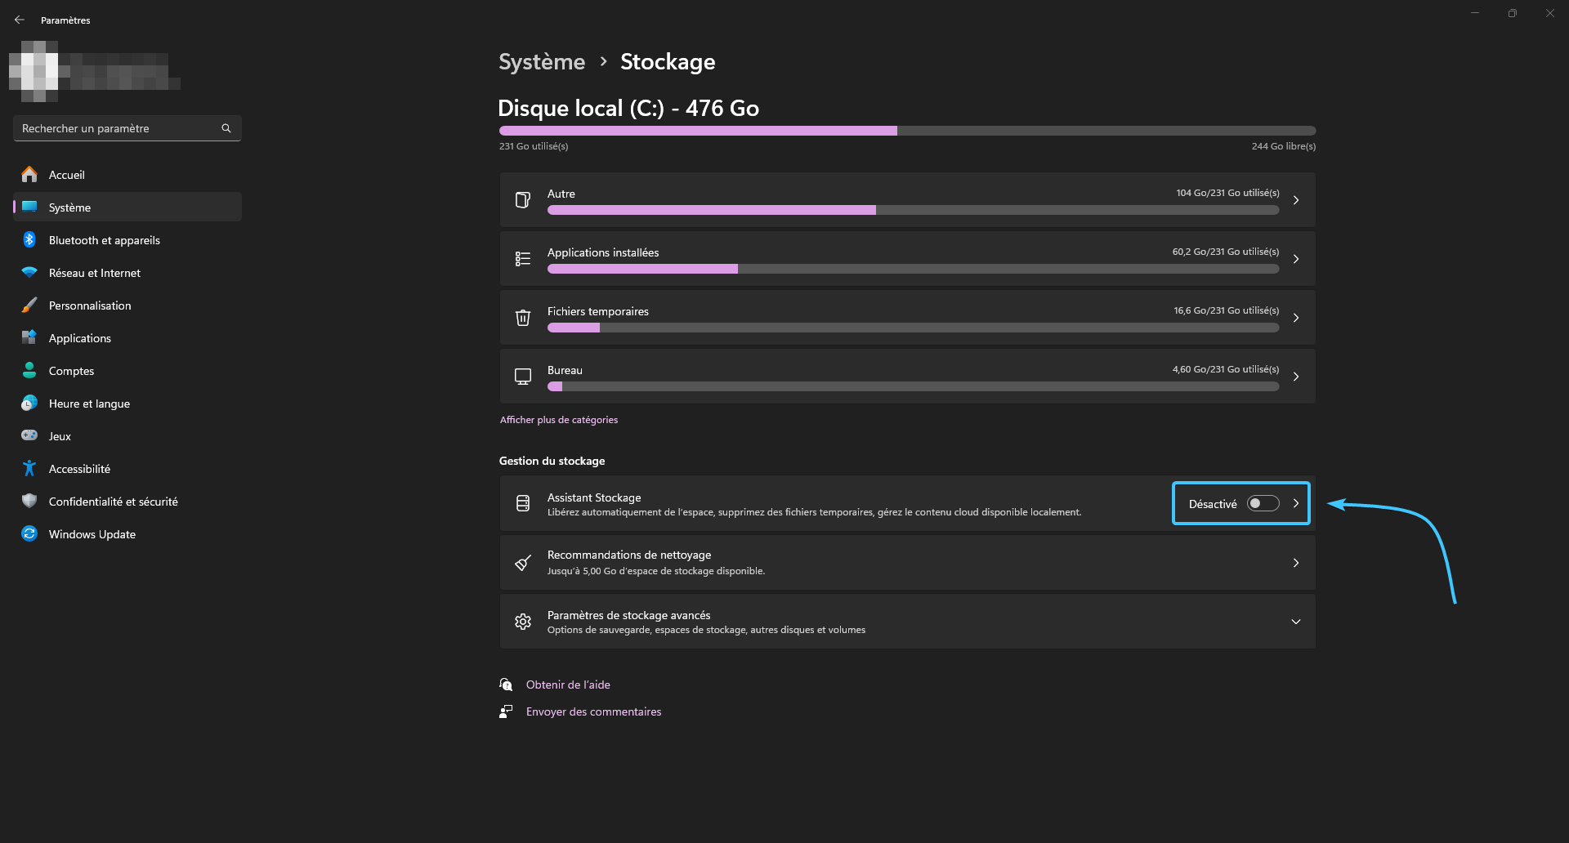Click the back arrow next to Paramètres

tap(20, 20)
